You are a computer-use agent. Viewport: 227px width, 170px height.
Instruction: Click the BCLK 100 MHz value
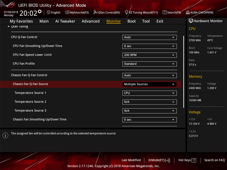pyautogui.click(x=194, y=53)
